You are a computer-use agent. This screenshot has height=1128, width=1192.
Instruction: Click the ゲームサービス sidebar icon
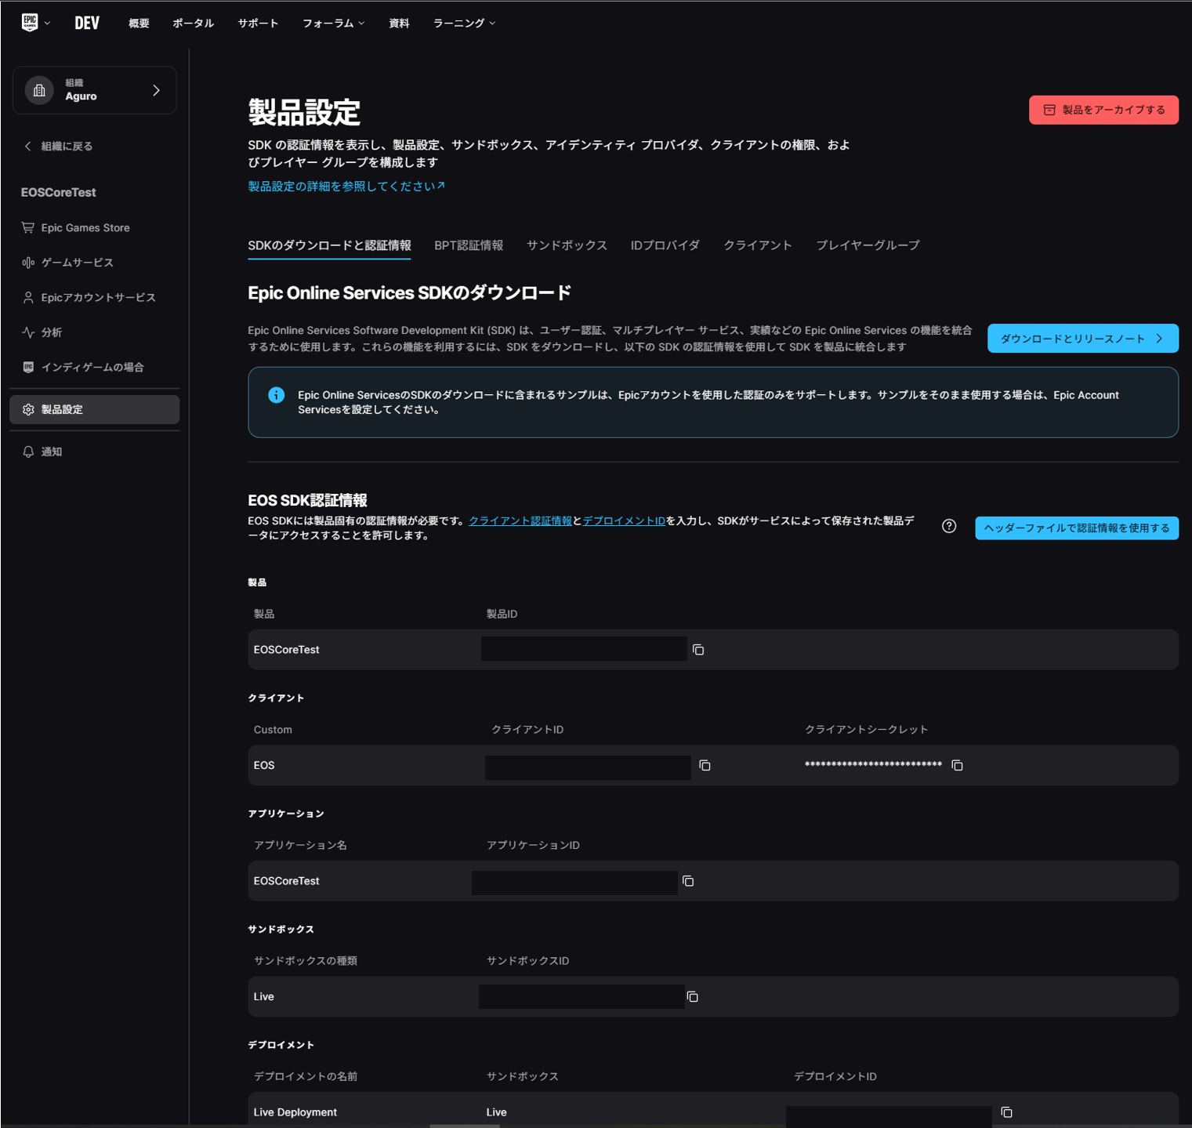pos(28,263)
